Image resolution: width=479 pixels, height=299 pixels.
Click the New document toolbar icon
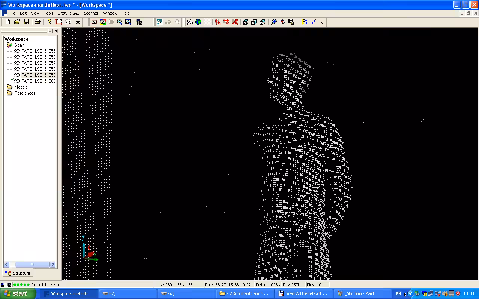pyautogui.click(x=7, y=22)
